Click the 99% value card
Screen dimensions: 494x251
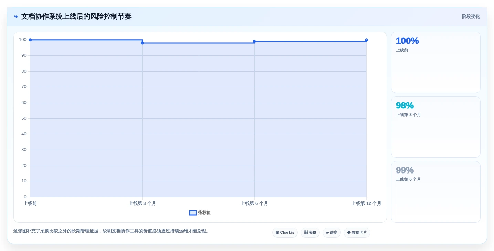[x=436, y=192]
